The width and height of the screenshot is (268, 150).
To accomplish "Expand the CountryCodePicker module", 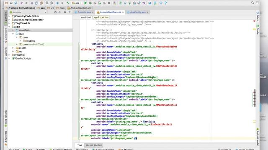I will (9, 16).
